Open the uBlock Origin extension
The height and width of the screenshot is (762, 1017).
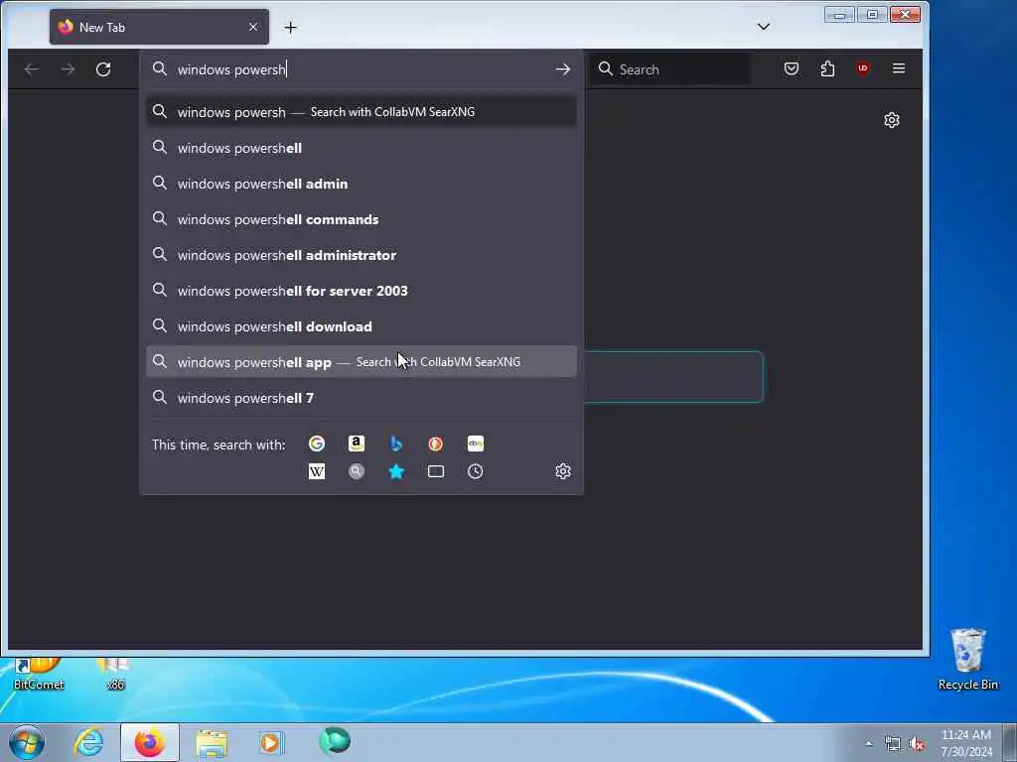(x=863, y=68)
